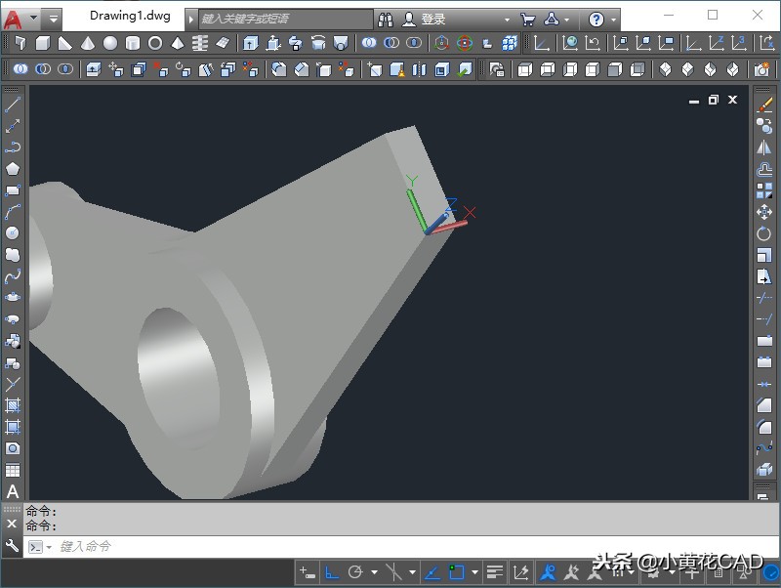Viewport: 781px width, 588px height.
Task: Expand the search box arrow
Action: pos(191,20)
